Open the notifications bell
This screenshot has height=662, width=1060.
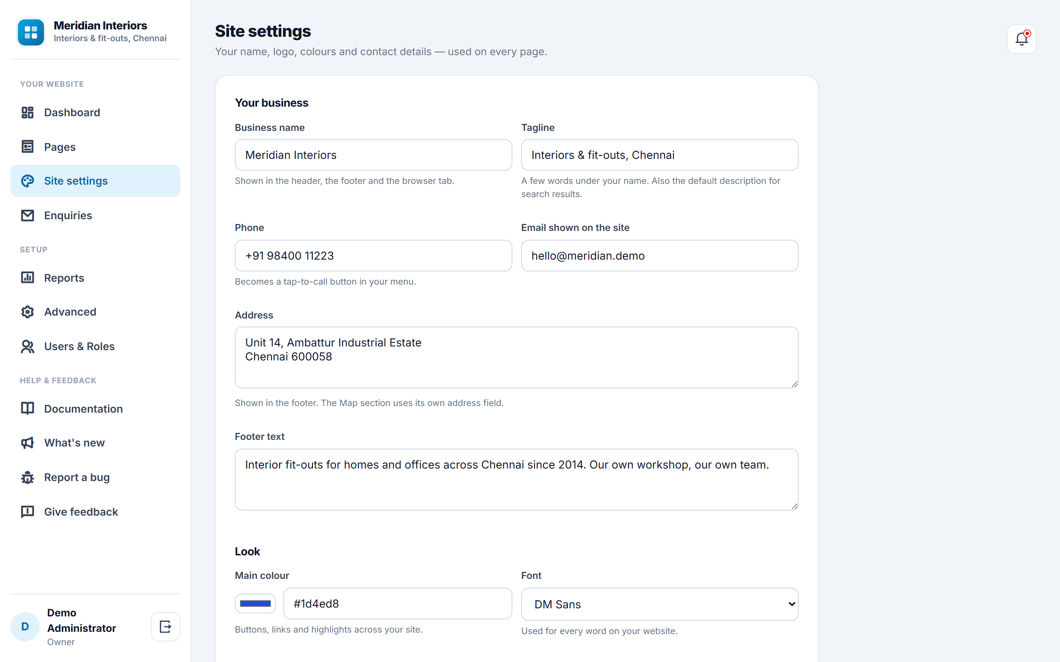point(1021,39)
